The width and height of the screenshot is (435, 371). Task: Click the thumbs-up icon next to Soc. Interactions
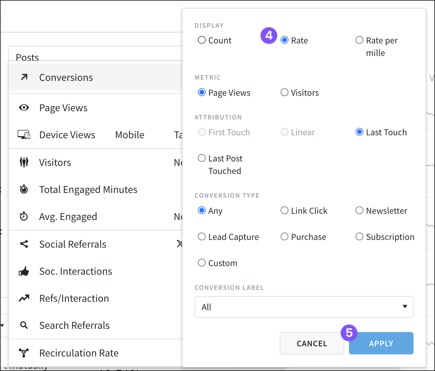tap(24, 271)
